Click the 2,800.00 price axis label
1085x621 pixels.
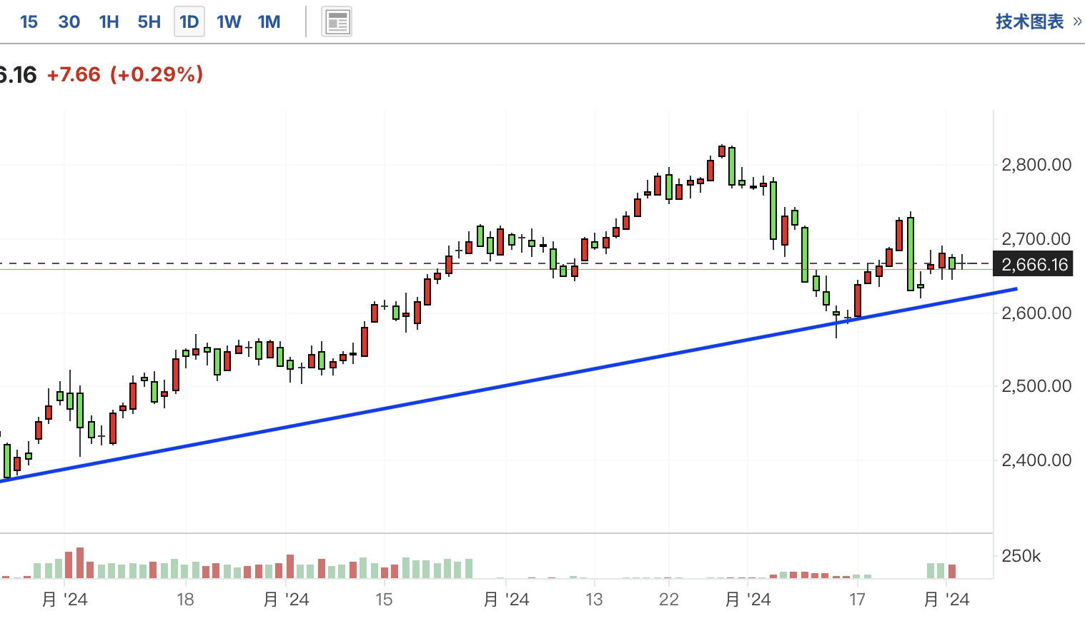(1036, 165)
